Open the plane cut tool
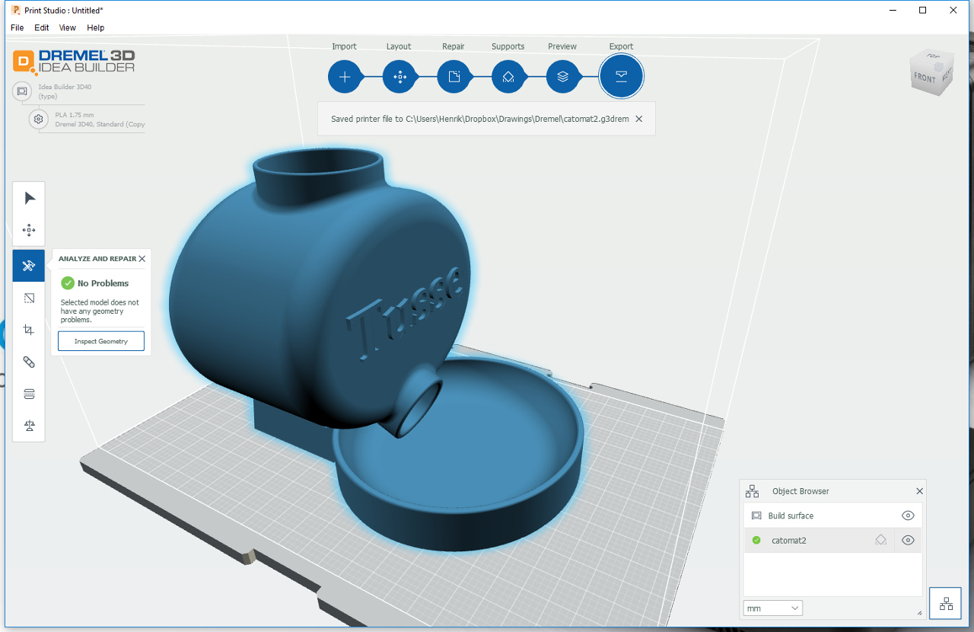This screenshot has height=632, width=974. (29, 298)
